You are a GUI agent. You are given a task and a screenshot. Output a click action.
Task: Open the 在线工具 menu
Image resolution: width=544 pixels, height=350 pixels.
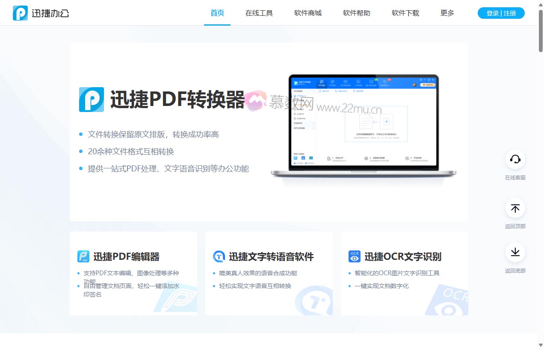point(259,13)
